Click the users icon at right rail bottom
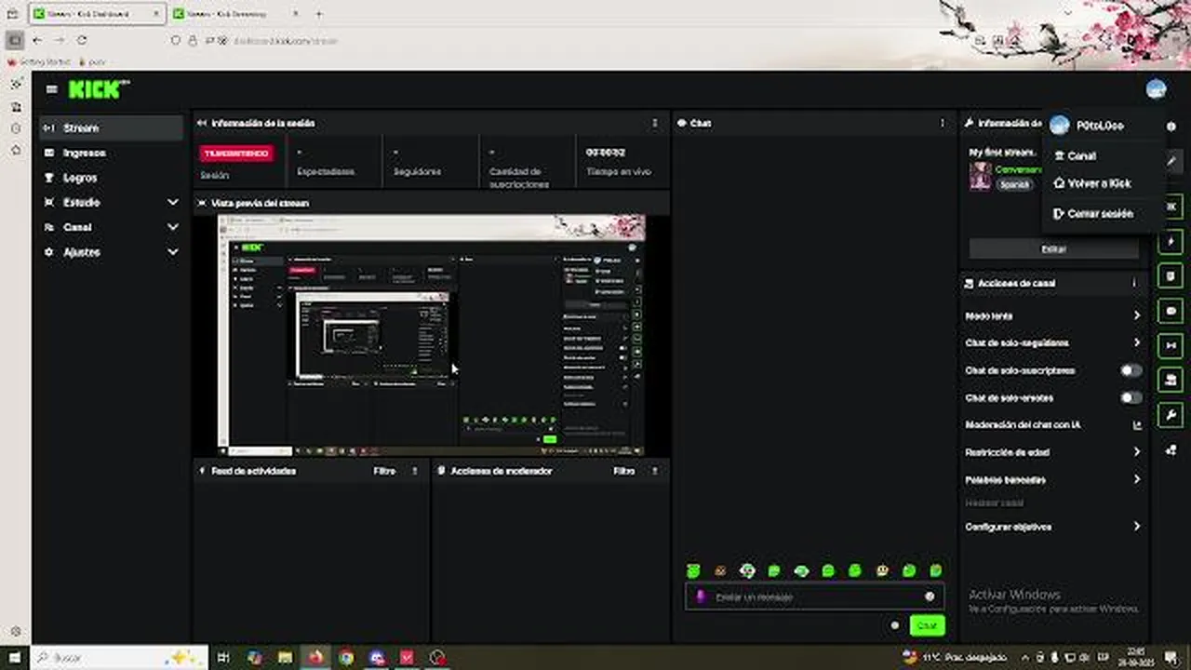1191x670 pixels. [1171, 450]
